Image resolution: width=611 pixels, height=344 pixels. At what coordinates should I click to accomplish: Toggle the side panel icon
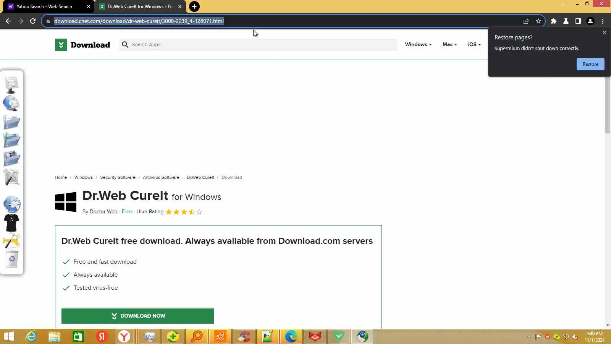(578, 21)
